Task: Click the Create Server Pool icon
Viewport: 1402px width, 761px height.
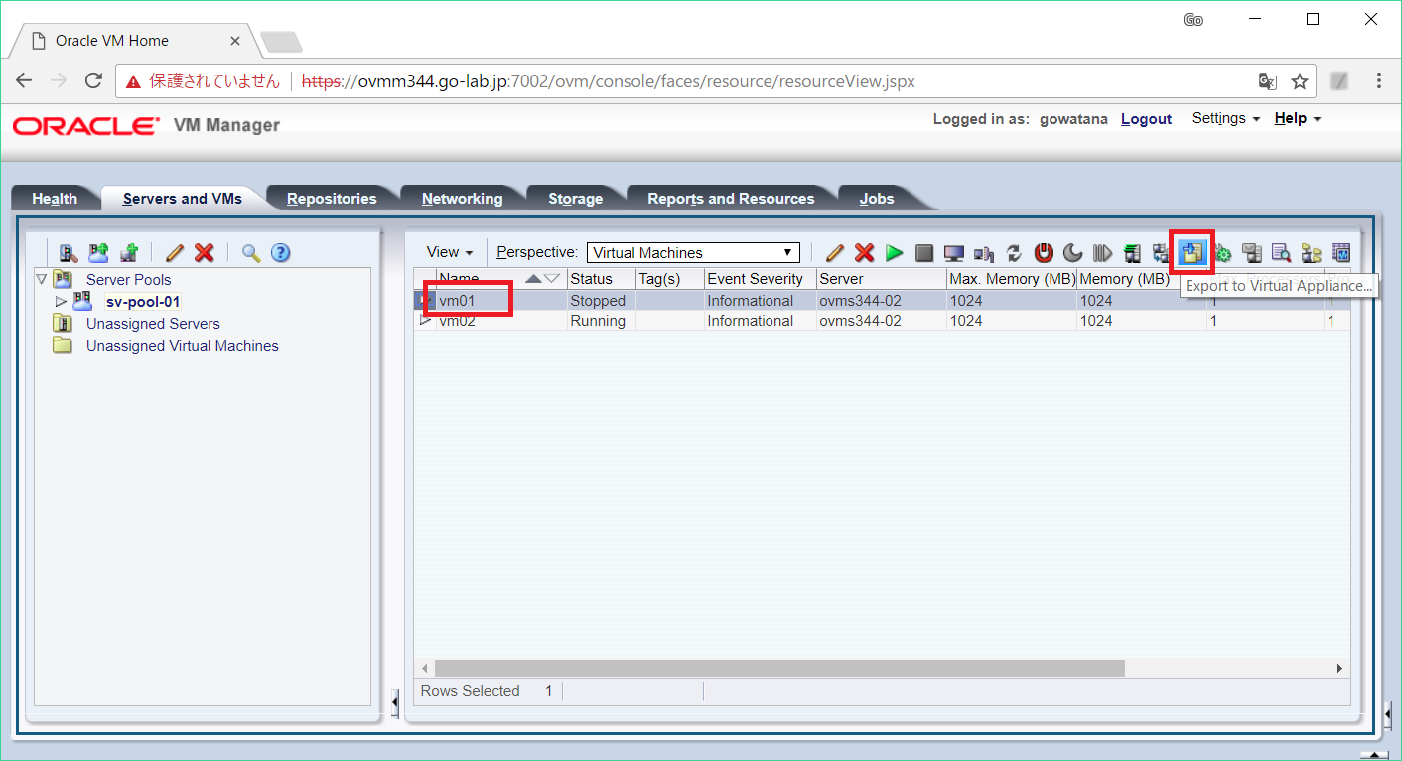Action: (x=98, y=252)
